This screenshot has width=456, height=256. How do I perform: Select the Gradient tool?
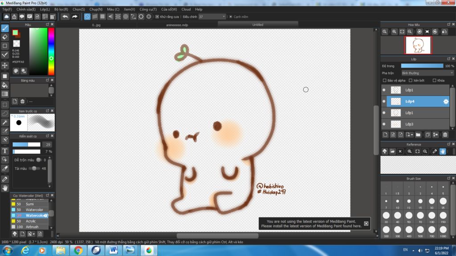click(x=5, y=94)
